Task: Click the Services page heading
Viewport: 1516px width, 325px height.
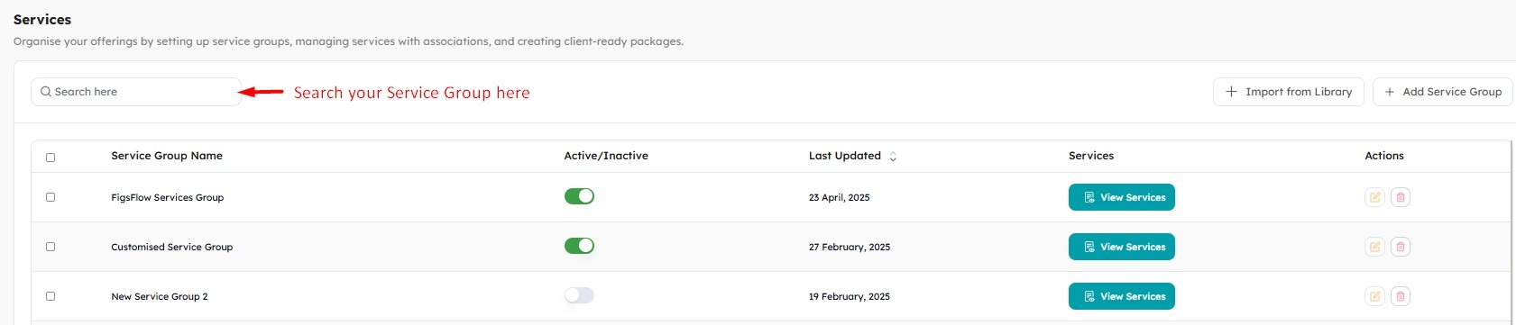Action: click(42, 19)
